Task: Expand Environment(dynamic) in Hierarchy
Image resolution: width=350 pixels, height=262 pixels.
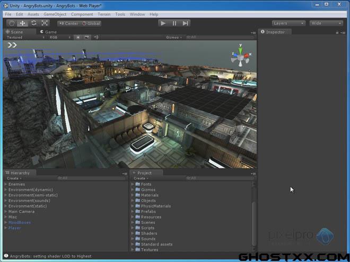Action: 6,189
